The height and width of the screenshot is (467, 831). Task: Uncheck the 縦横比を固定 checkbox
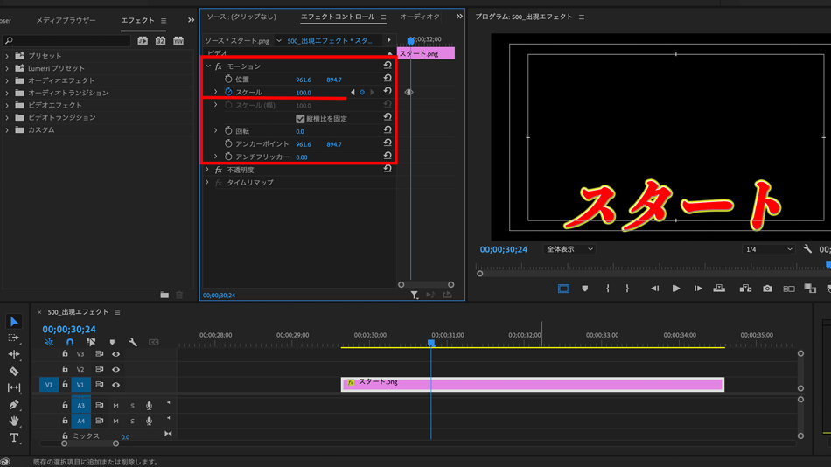tap(300, 118)
